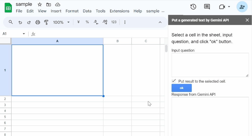Collapse the menus with up chevron
This screenshot has width=252, height=136.
pyautogui.click(x=160, y=22)
